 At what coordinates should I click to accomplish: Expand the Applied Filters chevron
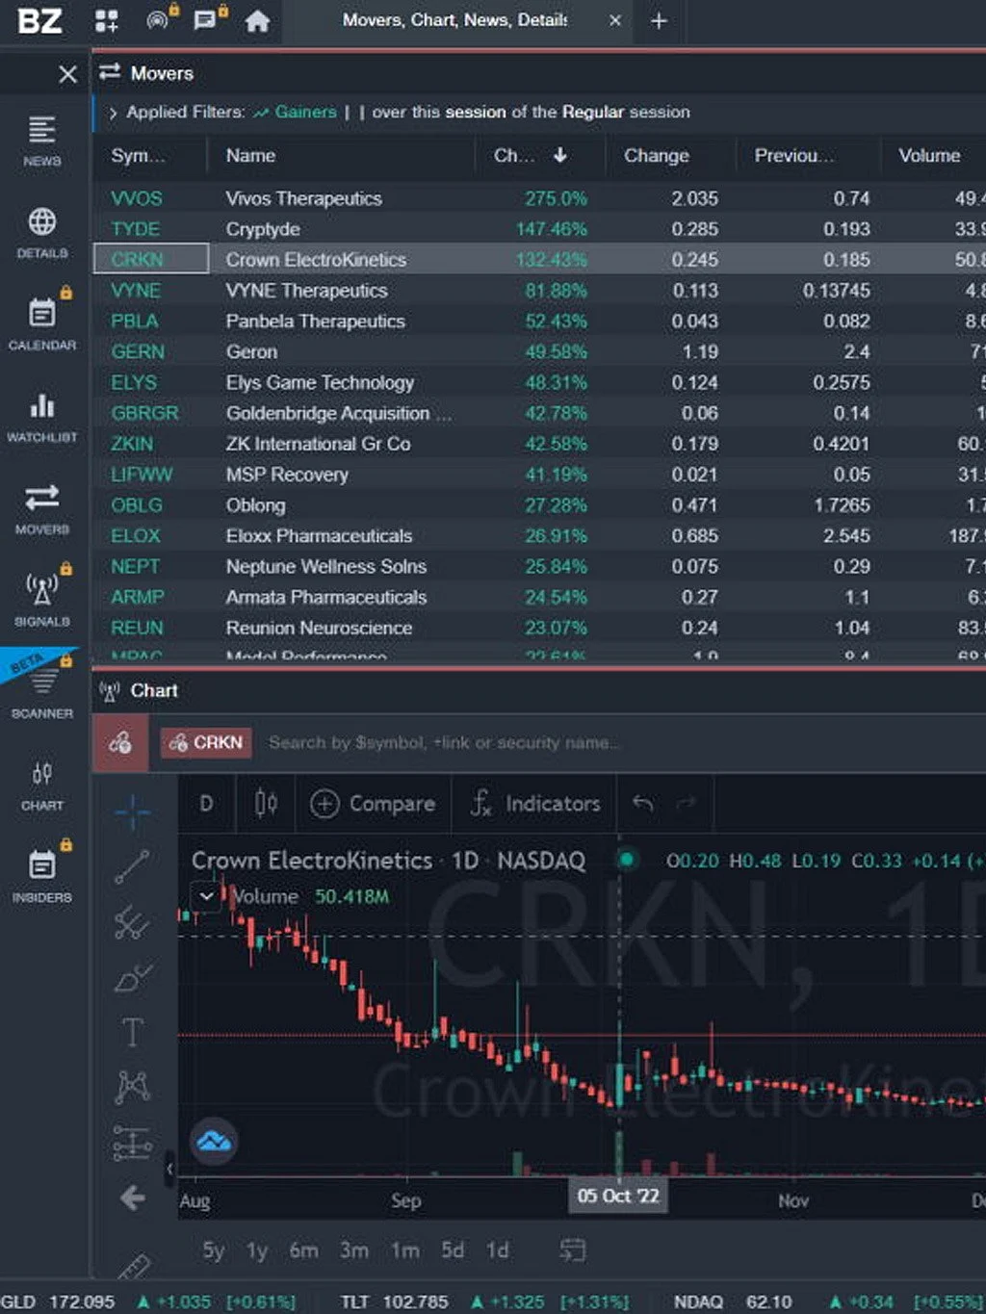click(x=113, y=113)
